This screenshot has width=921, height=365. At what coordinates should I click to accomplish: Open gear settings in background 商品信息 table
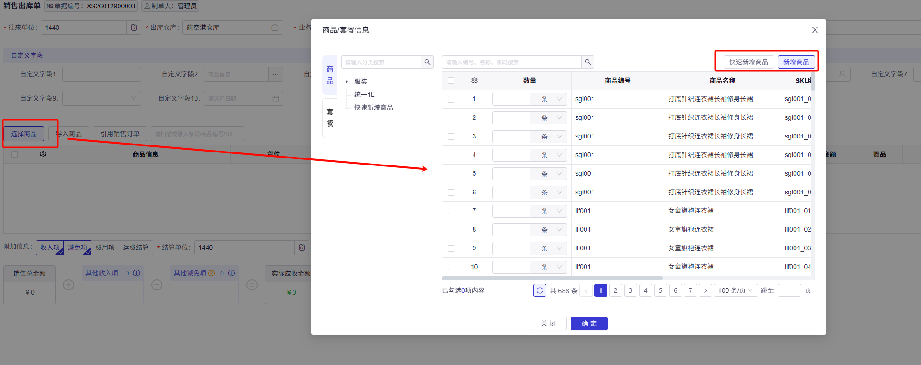tap(43, 154)
